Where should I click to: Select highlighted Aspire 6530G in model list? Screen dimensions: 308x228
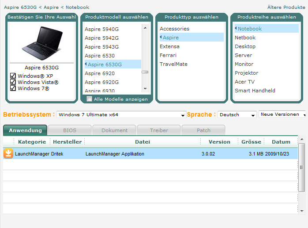tap(113, 64)
